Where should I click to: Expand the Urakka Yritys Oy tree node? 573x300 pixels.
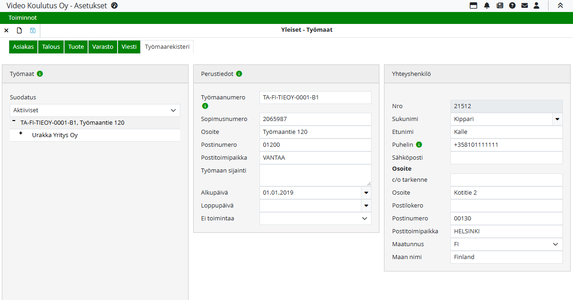pos(21,133)
